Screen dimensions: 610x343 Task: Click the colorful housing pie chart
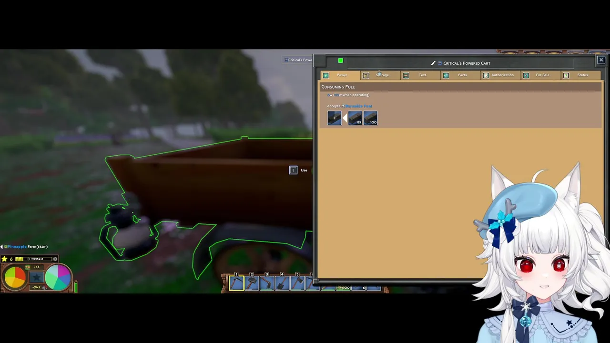58,277
